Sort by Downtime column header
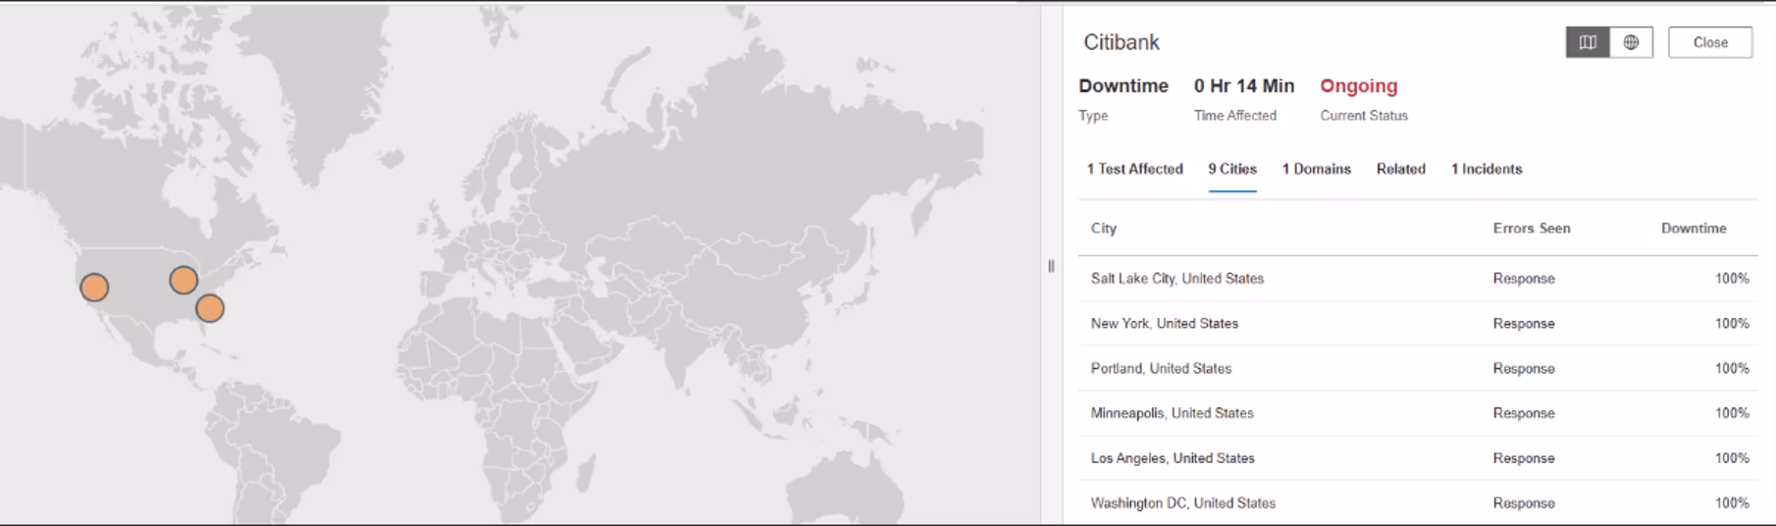1776x526 pixels. [1694, 228]
